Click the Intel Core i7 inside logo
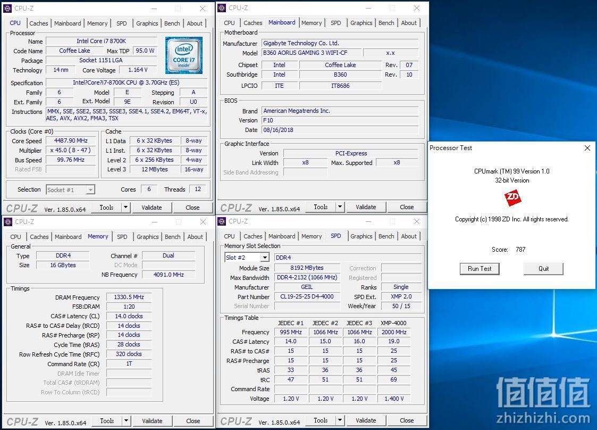 tap(184, 55)
